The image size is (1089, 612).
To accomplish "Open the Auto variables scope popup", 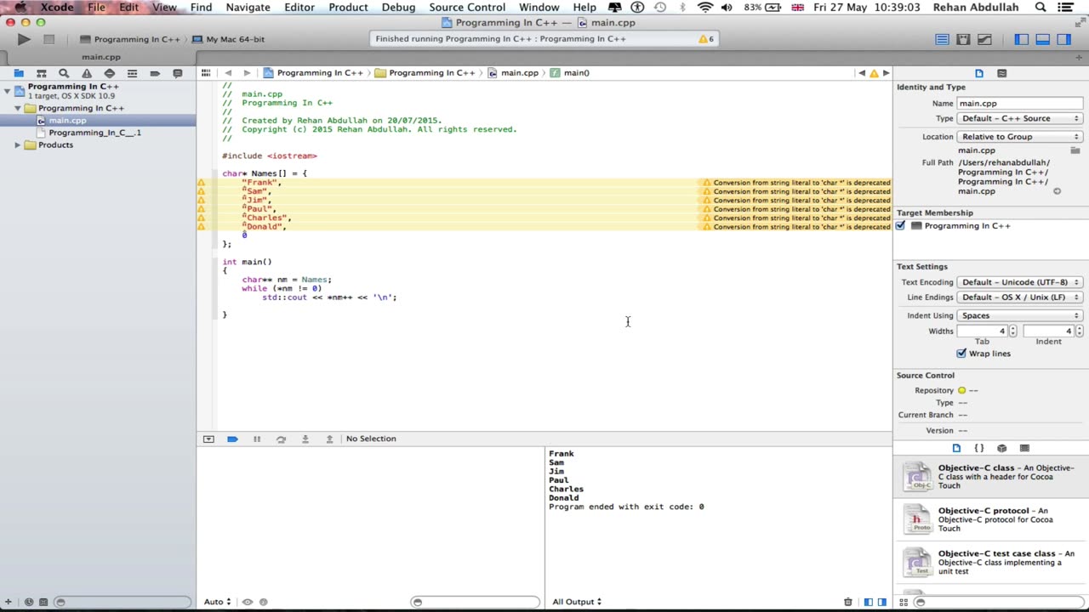I will pos(217,602).
